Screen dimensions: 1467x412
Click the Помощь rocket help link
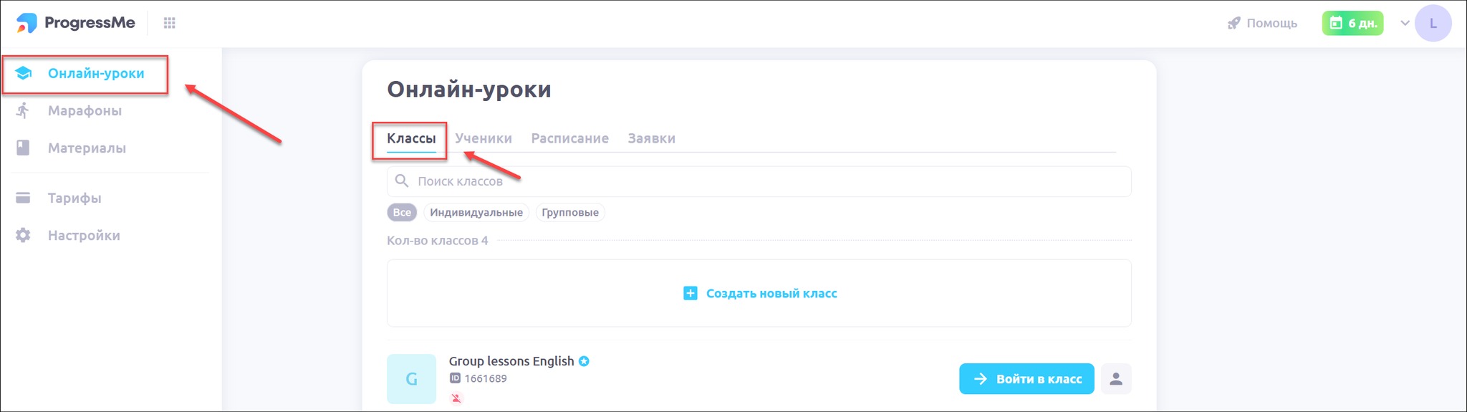1262,23
